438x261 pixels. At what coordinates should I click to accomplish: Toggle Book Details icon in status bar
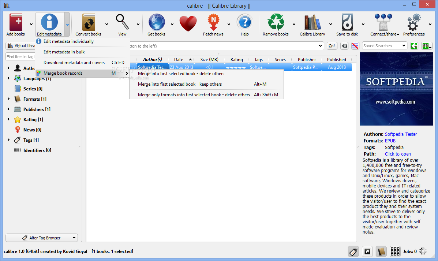(381, 251)
